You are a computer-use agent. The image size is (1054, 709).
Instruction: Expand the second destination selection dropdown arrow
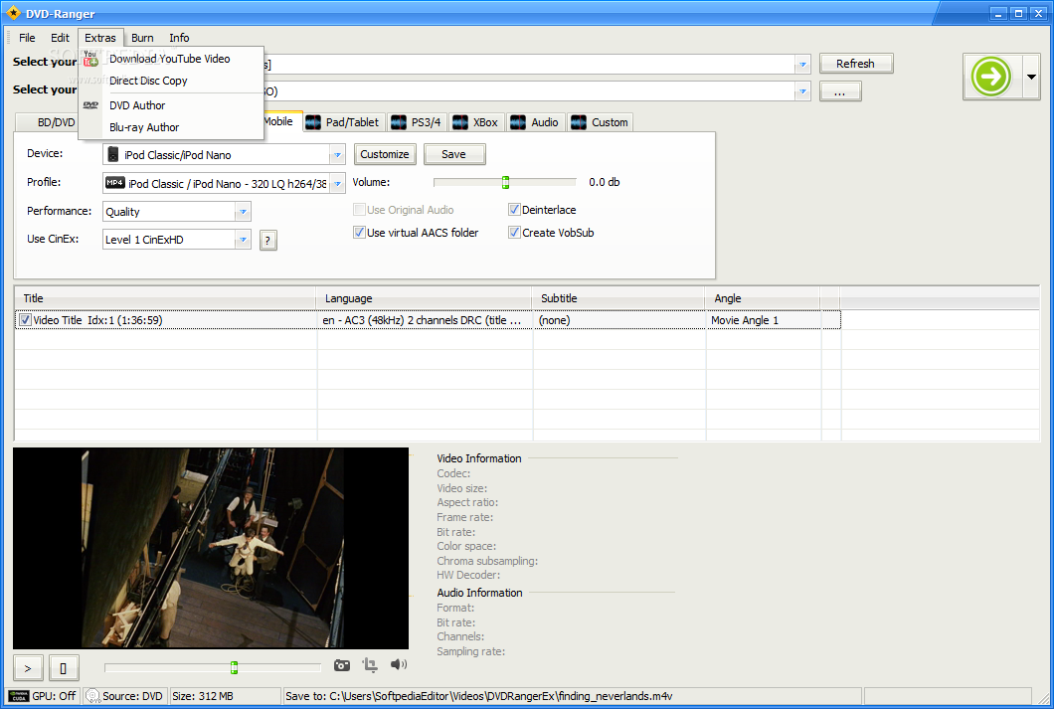click(x=802, y=90)
